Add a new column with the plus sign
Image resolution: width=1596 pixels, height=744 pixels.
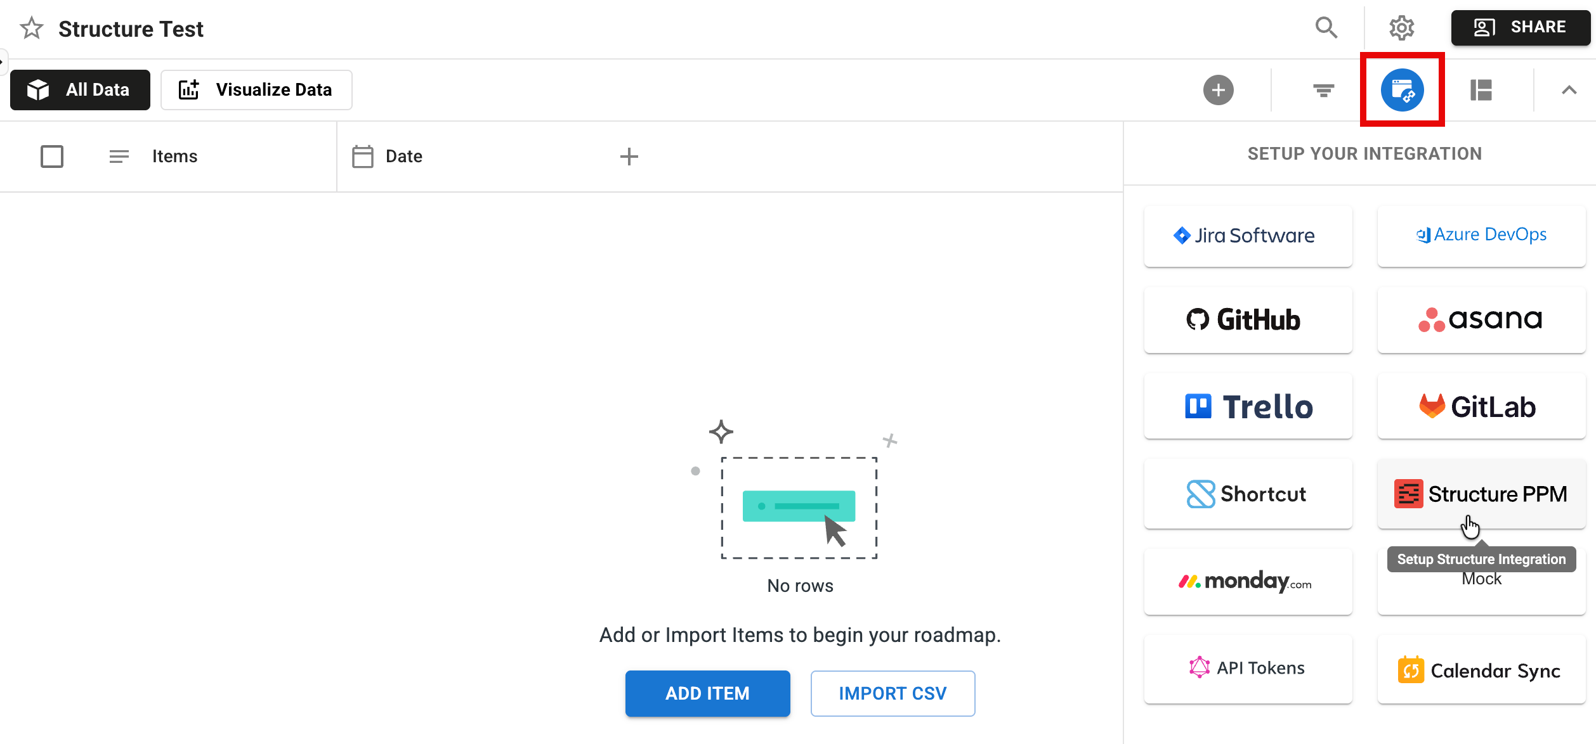coord(629,156)
